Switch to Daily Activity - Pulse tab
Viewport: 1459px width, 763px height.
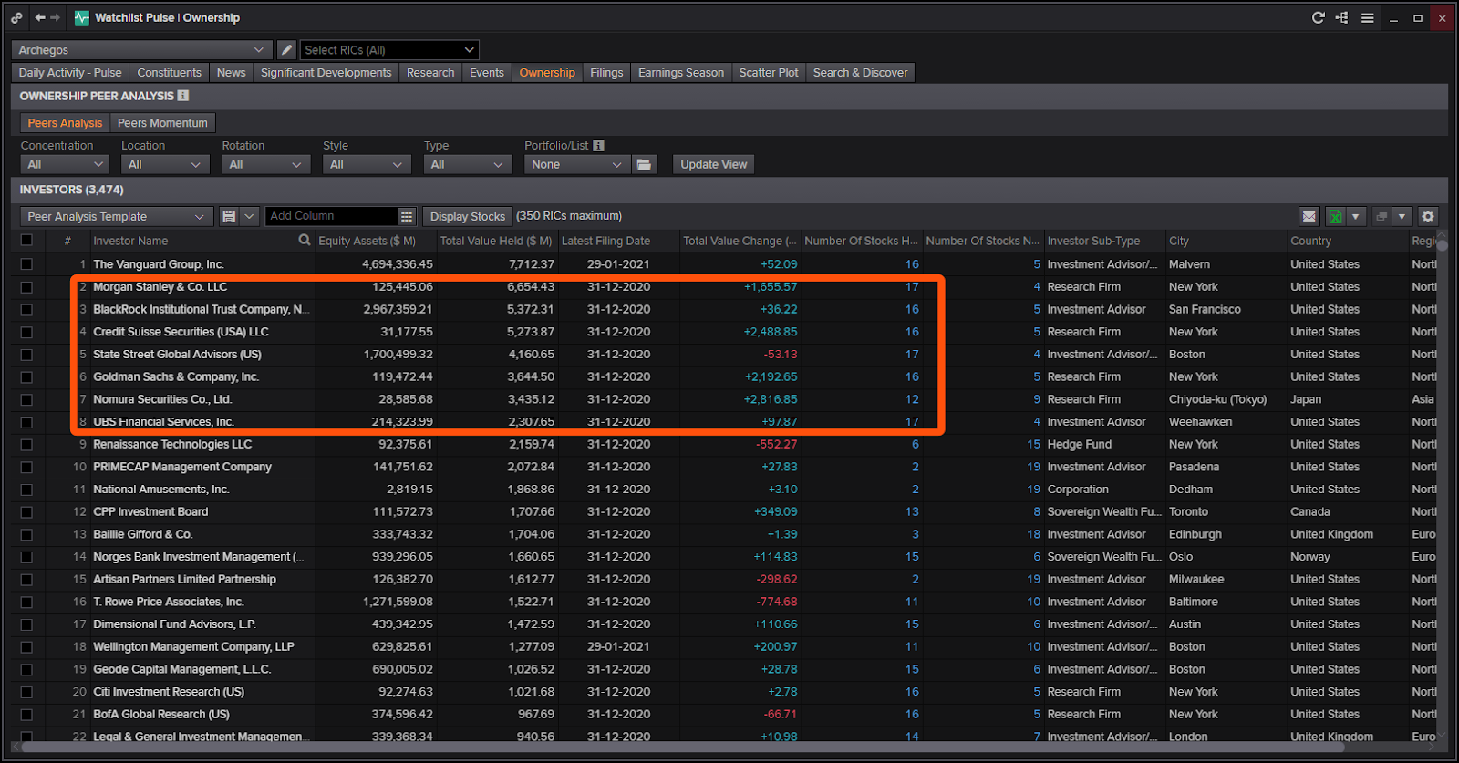70,73
